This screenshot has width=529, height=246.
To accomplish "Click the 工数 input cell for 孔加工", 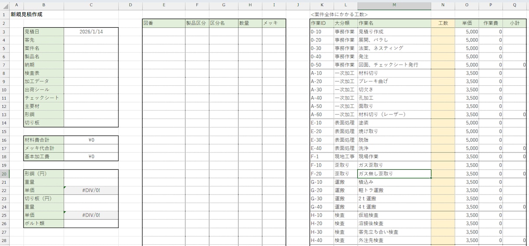I will 443,98.
